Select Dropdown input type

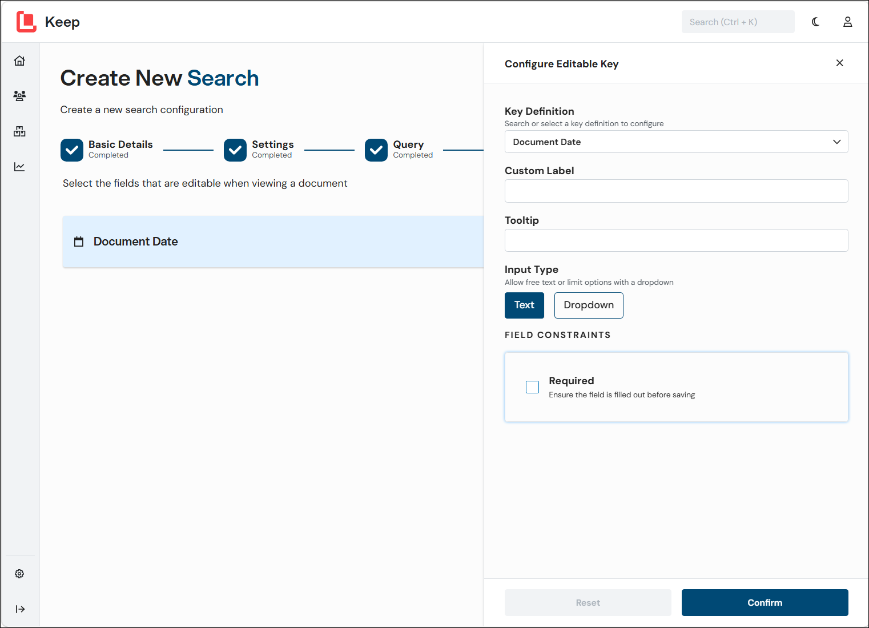(x=589, y=305)
